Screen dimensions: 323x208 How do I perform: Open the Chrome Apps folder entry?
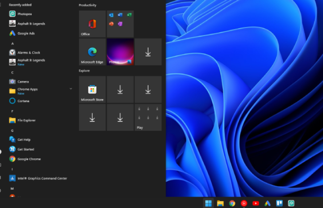click(x=40, y=91)
